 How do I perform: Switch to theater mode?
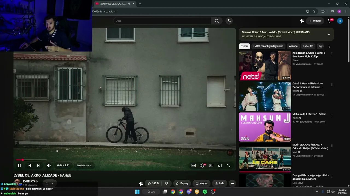[211, 166]
